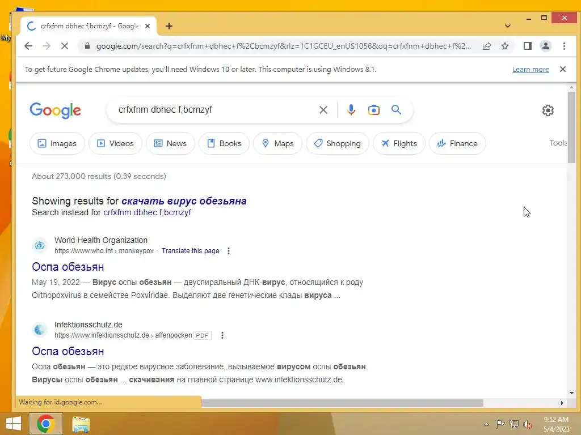Open the corrected query скачать вирус обезьяна

click(184, 201)
